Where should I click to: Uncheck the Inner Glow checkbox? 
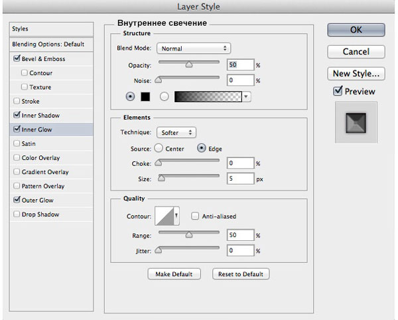point(17,129)
